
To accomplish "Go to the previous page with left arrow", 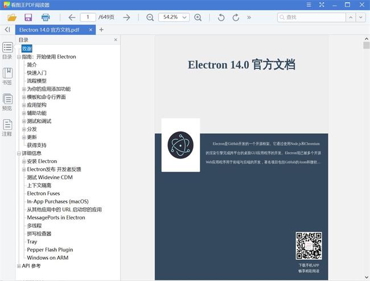I will (72, 17).
